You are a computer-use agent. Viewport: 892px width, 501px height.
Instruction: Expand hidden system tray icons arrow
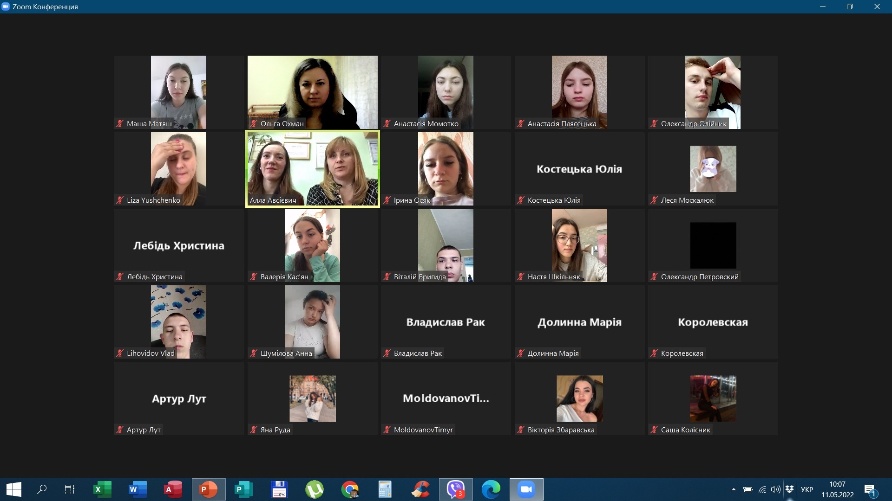pos(734,489)
